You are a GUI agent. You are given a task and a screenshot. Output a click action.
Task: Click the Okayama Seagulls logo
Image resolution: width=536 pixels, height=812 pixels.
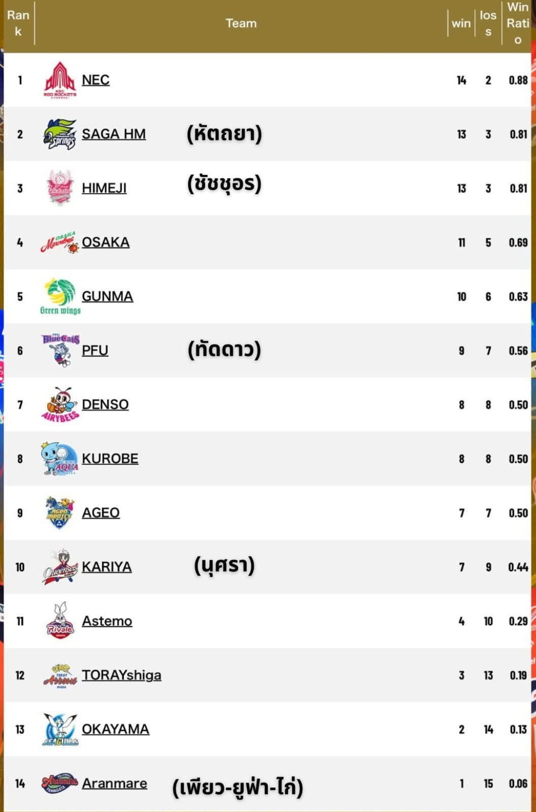(x=60, y=730)
